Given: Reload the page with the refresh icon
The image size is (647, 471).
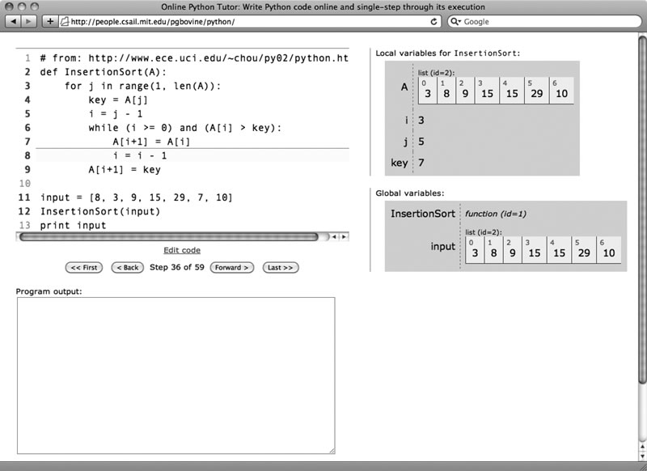Looking at the screenshot, I should coord(433,22).
